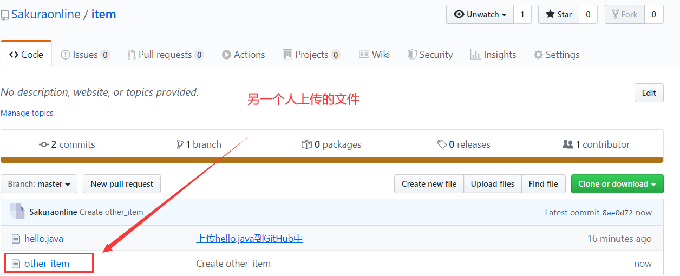Viewport: 680px width, 276px height.
Task: Open the Create other_item latest commit message
Action: (x=112, y=212)
